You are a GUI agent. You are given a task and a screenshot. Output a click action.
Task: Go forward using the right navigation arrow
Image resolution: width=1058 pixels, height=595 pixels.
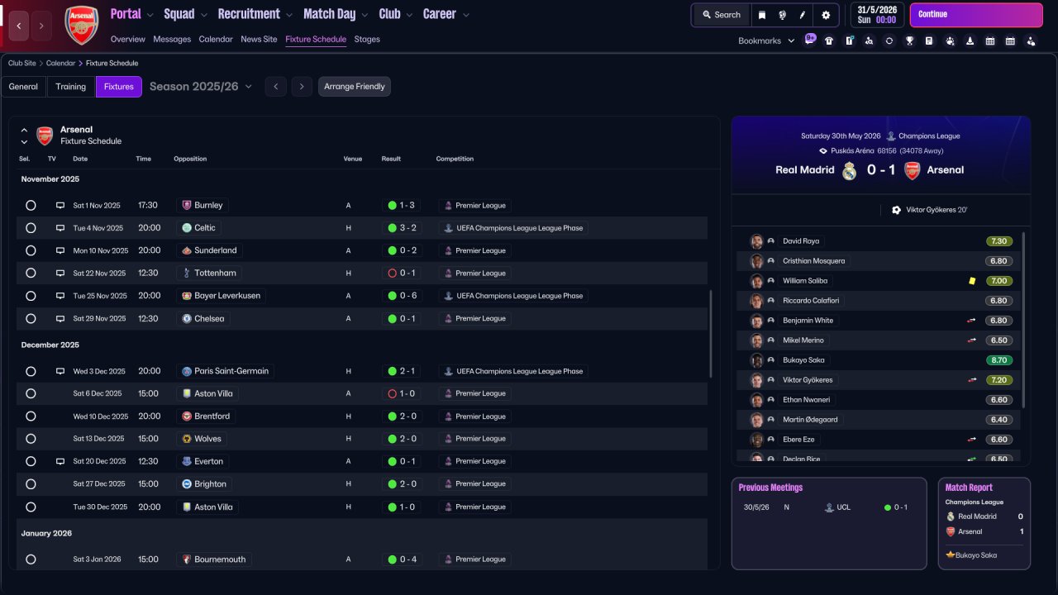[41, 26]
